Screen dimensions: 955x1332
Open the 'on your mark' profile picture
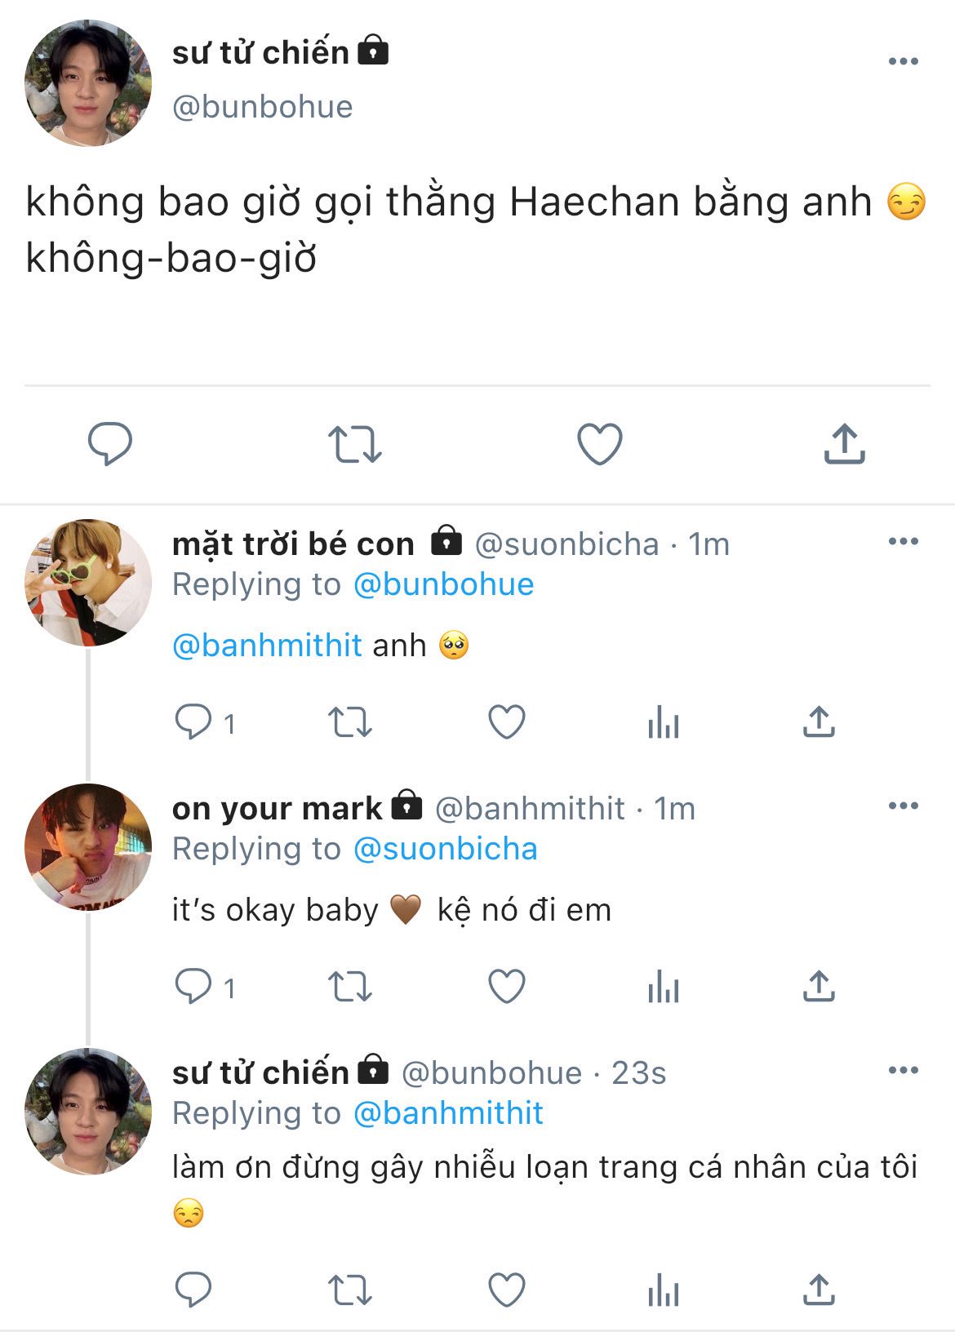click(x=88, y=847)
